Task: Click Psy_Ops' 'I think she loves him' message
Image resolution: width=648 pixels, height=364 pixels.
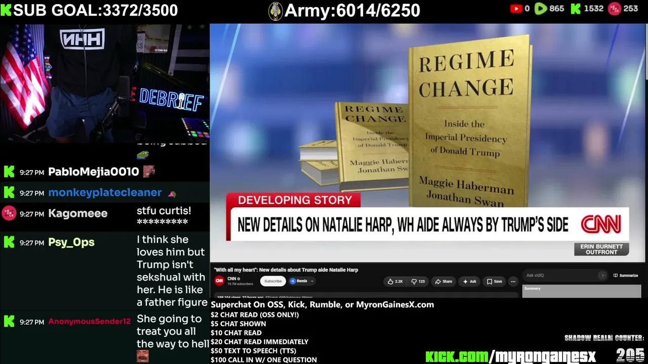Action: click(172, 271)
